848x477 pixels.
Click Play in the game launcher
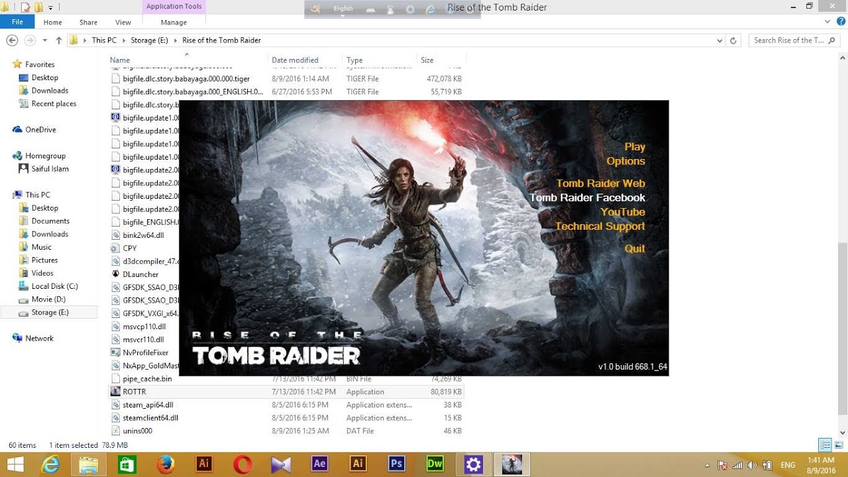coord(635,147)
